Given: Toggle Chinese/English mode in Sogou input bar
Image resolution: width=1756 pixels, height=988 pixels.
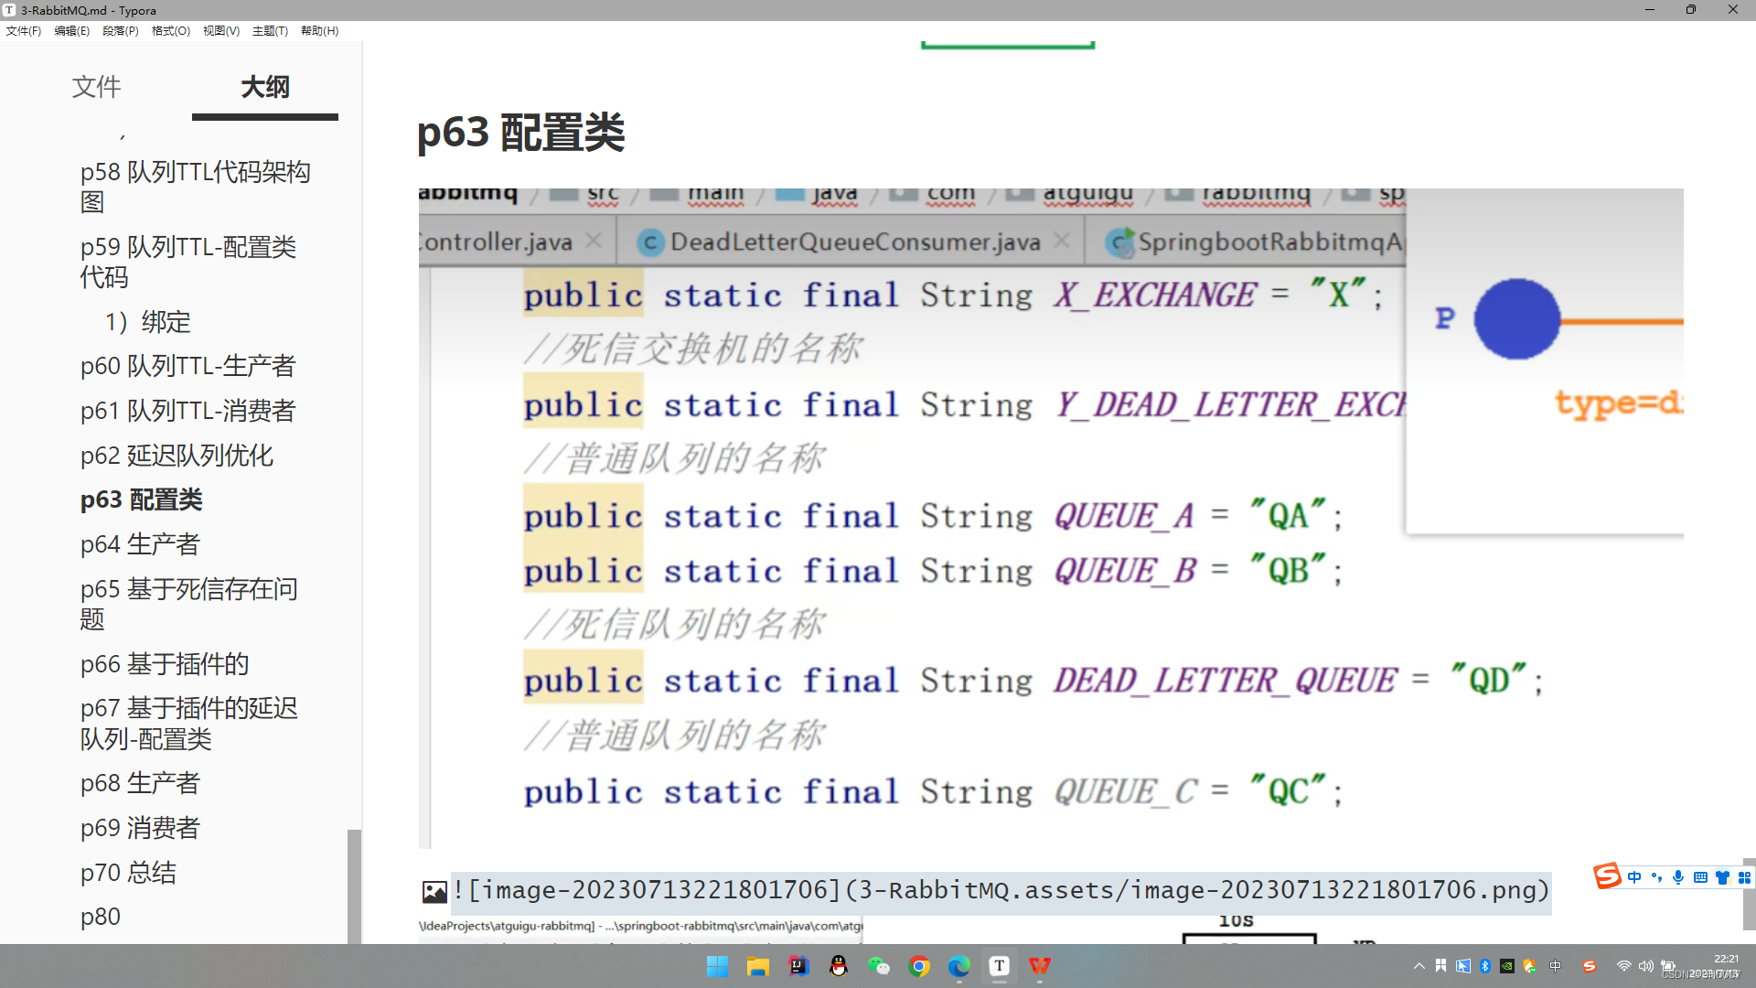Looking at the screenshot, I should (1634, 877).
